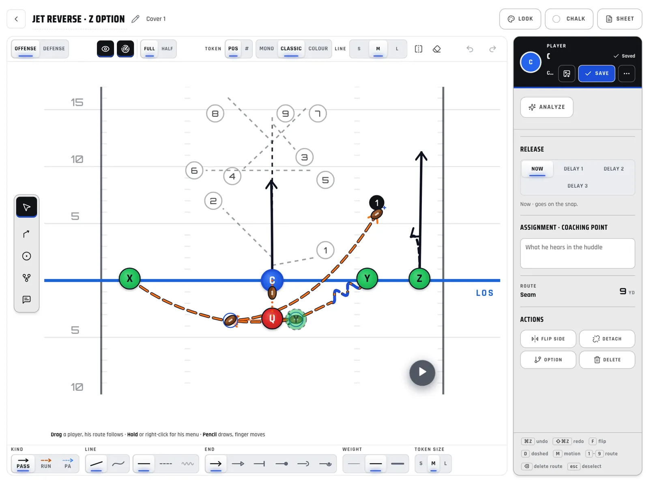Pick the route draw tool
Screen dimensions: 649x486
27,234
